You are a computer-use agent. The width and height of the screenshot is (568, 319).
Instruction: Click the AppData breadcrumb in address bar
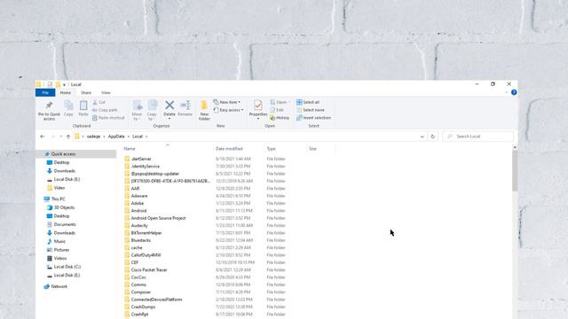point(116,136)
